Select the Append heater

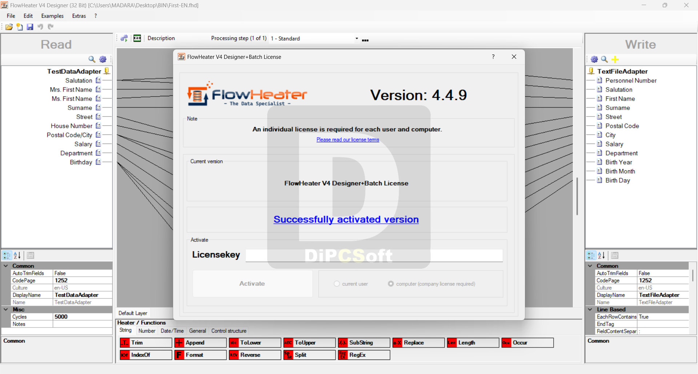pyautogui.click(x=200, y=343)
